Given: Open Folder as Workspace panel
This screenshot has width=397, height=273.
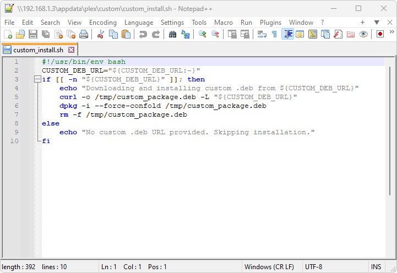Looking at the screenshot, I should 351,34.
